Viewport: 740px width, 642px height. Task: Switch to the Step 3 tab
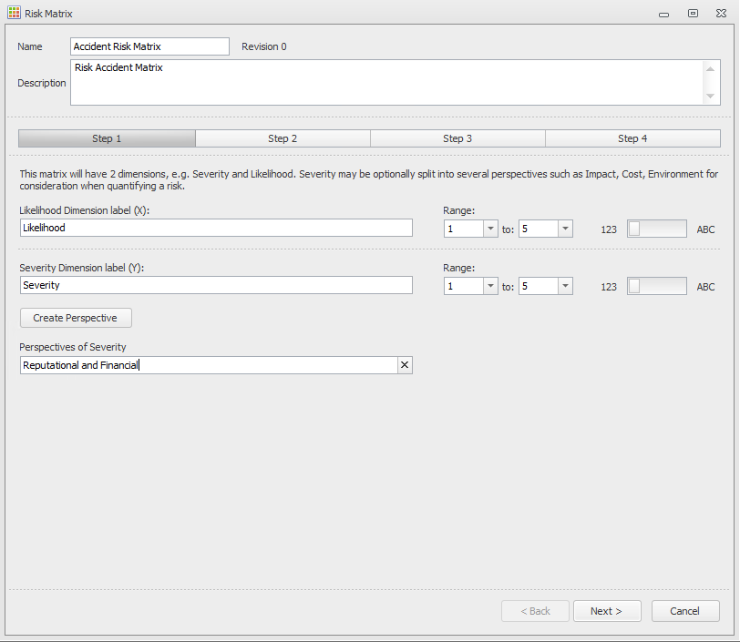click(457, 138)
